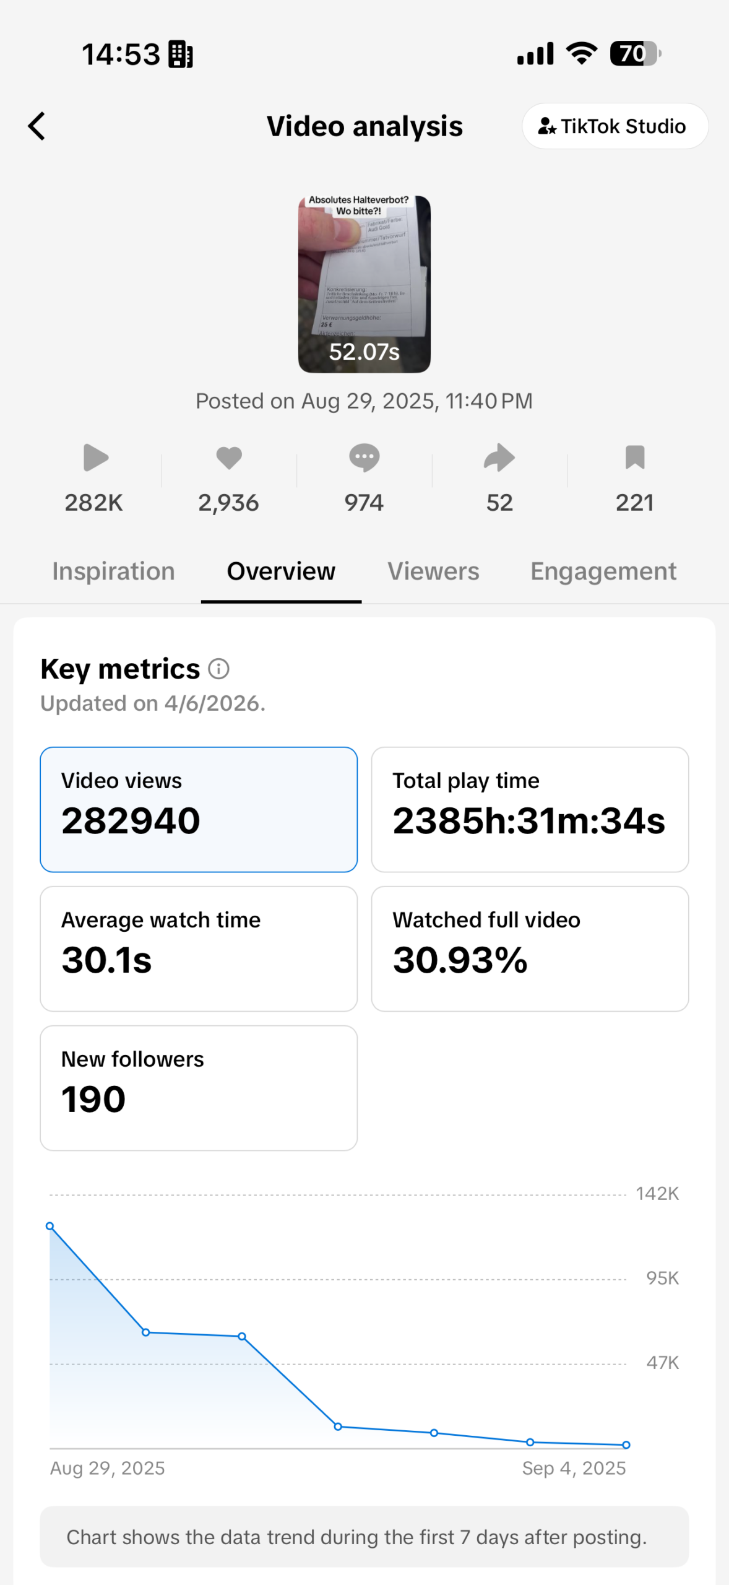The image size is (729, 1585).
Task: Choose the Watched full video card
Action: click(x=530, y=949)
